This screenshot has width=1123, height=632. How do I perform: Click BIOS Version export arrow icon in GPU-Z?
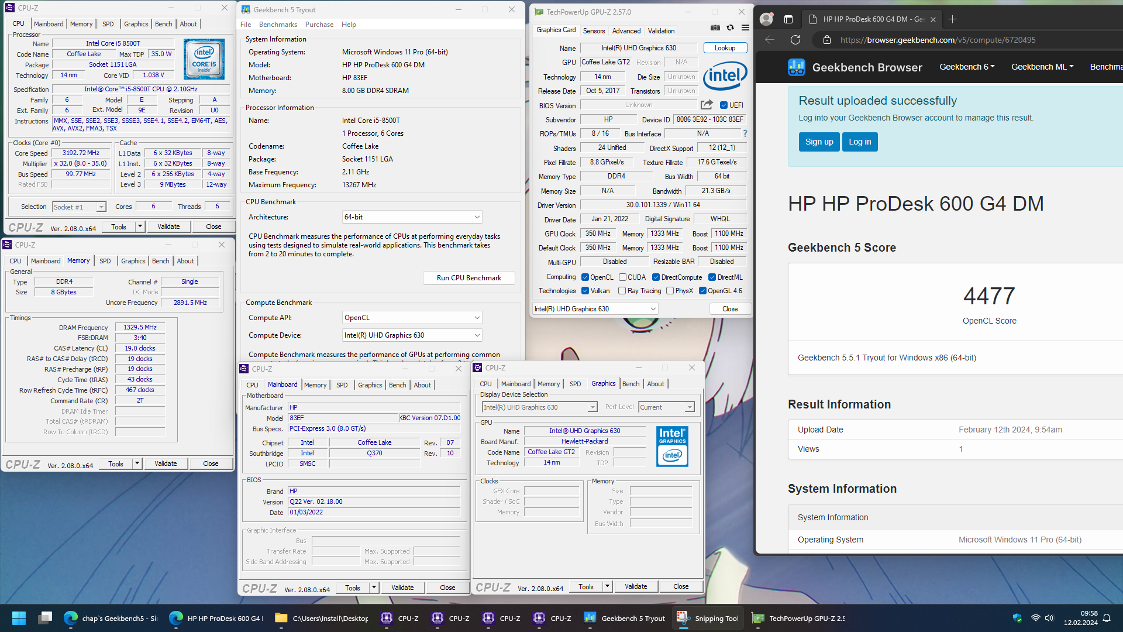[707, 105]
